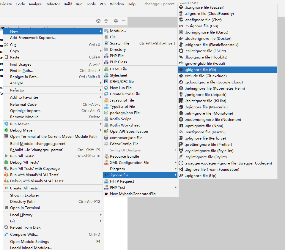Select Scratch File from New submenu
Image resolution: width=285 pixels, height=250 pixels.
[x=140, y=43]
